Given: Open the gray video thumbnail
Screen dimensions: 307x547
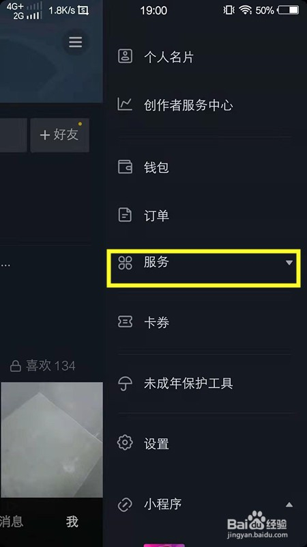Looking at the screenshot, I should (51, 440).
